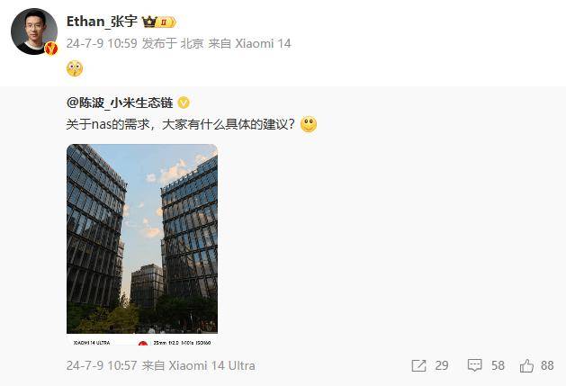Click the Xiaomi 14 Ultra source link
The height and width of the screenshot is (386, 566).
pyautogui.click(x=211, y=365)
